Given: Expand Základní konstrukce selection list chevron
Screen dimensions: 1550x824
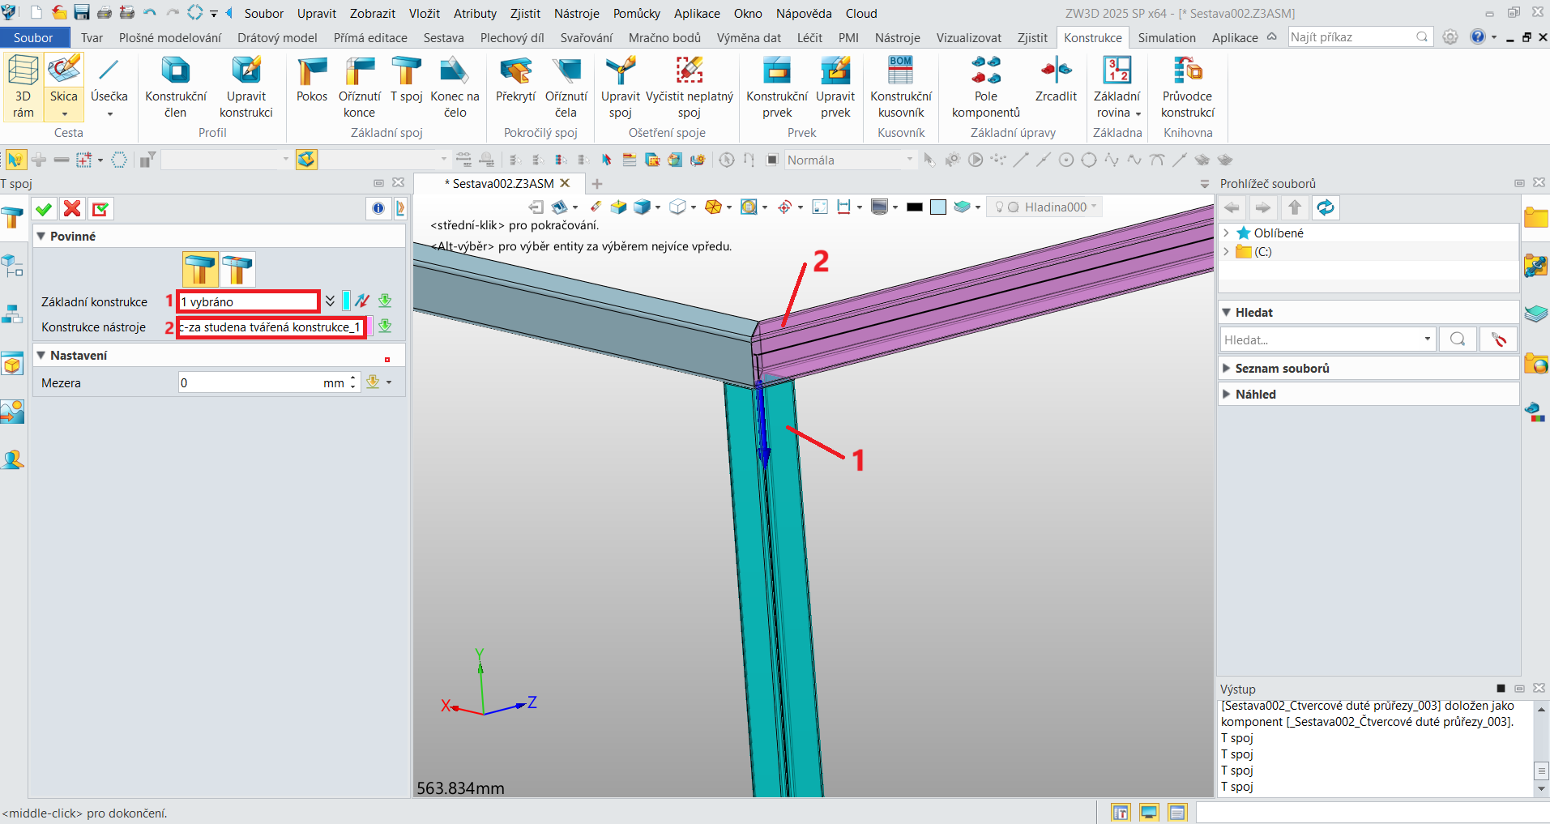Looking at the screenshot, I should (x=330, y=301).
